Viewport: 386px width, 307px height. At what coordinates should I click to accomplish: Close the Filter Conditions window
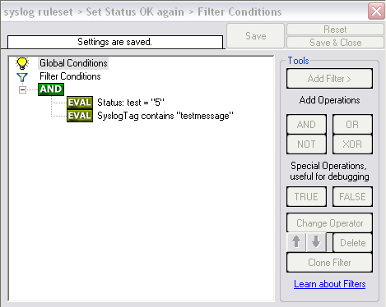pyautogui.click(x=376, y=11)
